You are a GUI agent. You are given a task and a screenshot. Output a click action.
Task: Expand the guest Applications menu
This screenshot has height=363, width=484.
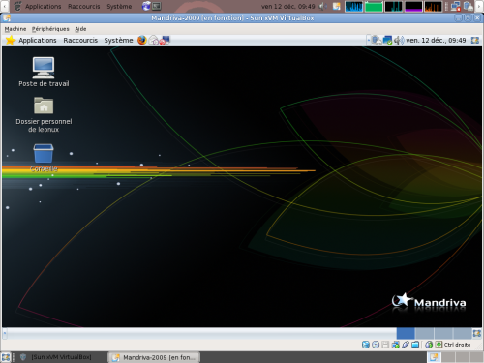[x=38, y=40]
